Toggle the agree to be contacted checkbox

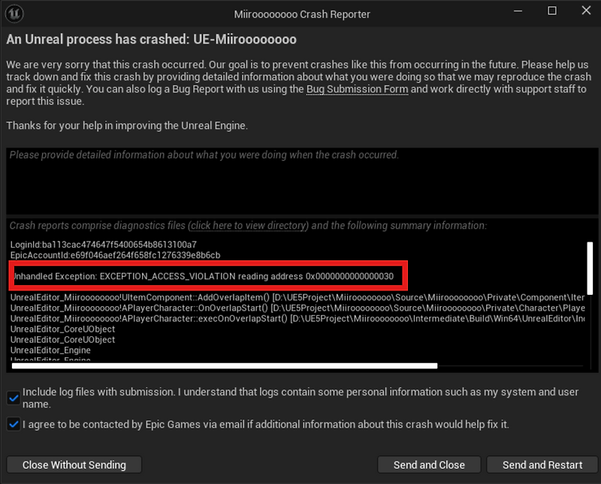click(x=13, y=424)
